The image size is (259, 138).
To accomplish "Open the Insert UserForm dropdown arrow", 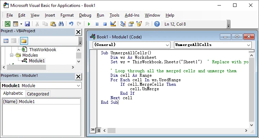I will 21,24.
